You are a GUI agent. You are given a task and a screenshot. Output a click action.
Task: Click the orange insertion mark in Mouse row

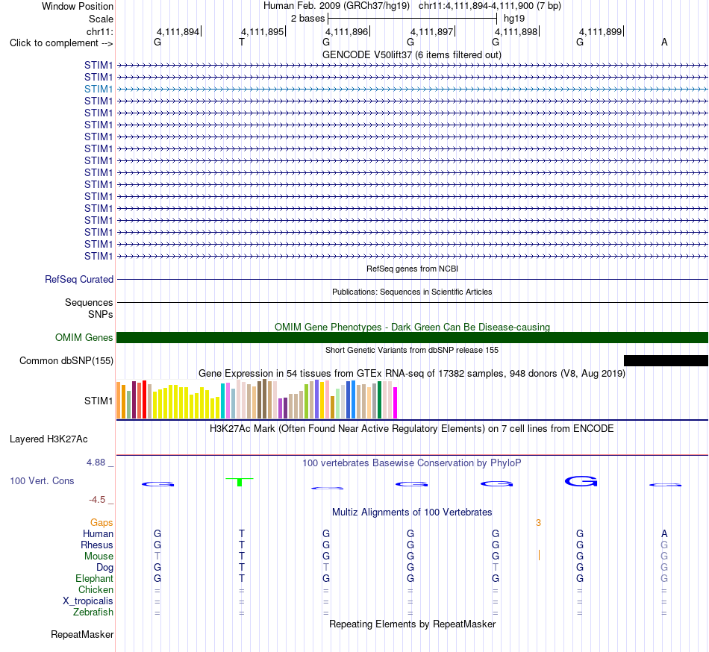tap(539, 555)
